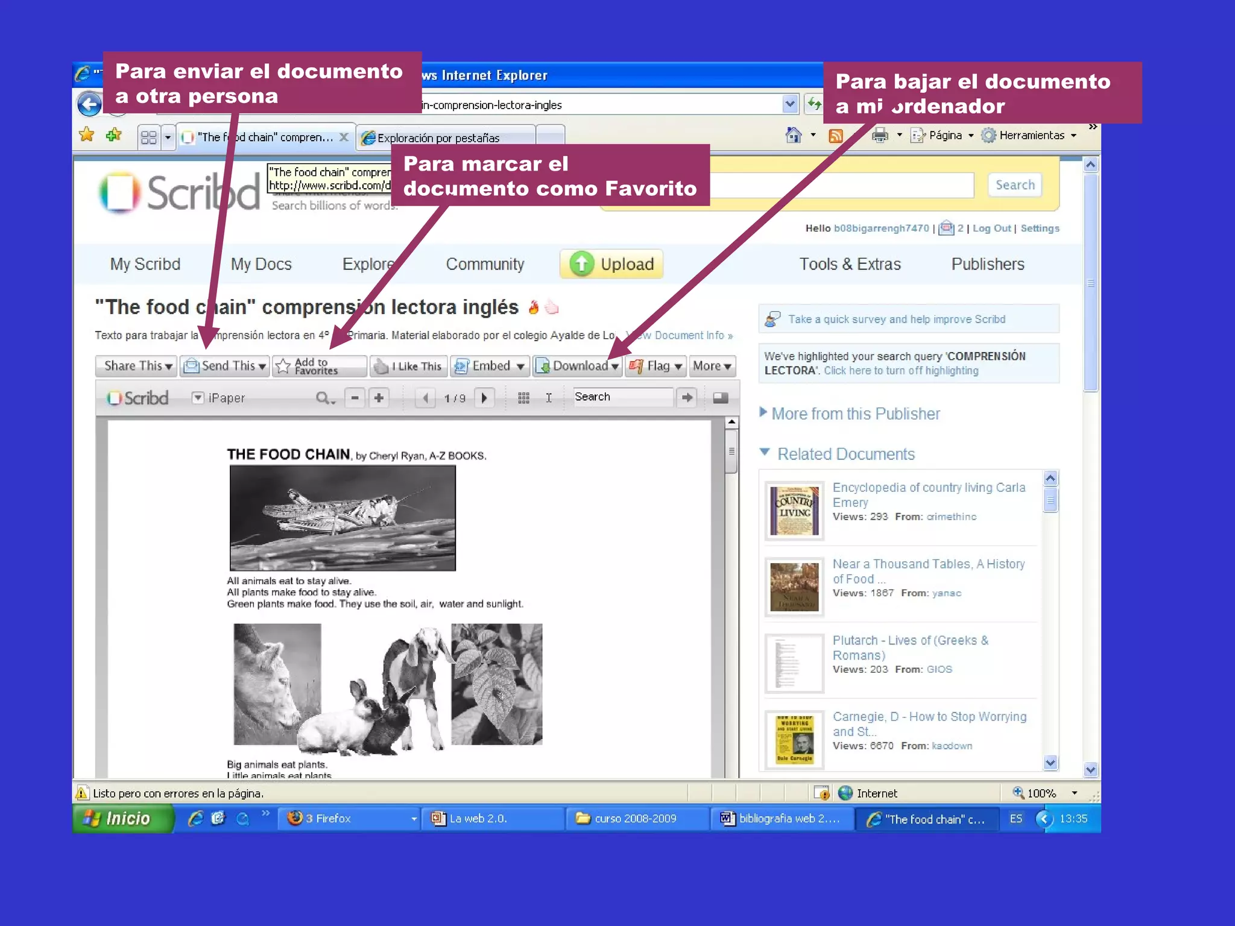Viewport: 1235px width, 926px height.
Task: Click the Scribd top Search button
Action: click(x=1015, y=185)
